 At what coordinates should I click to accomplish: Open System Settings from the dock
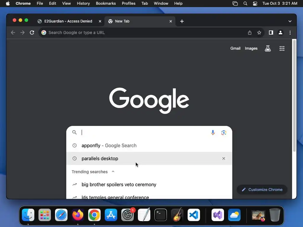coord(128,215)
